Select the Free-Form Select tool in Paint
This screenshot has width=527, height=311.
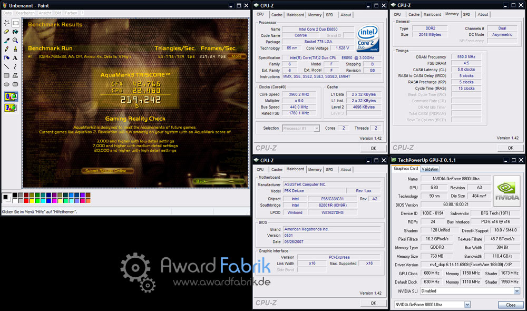click(x=6, y=23)
